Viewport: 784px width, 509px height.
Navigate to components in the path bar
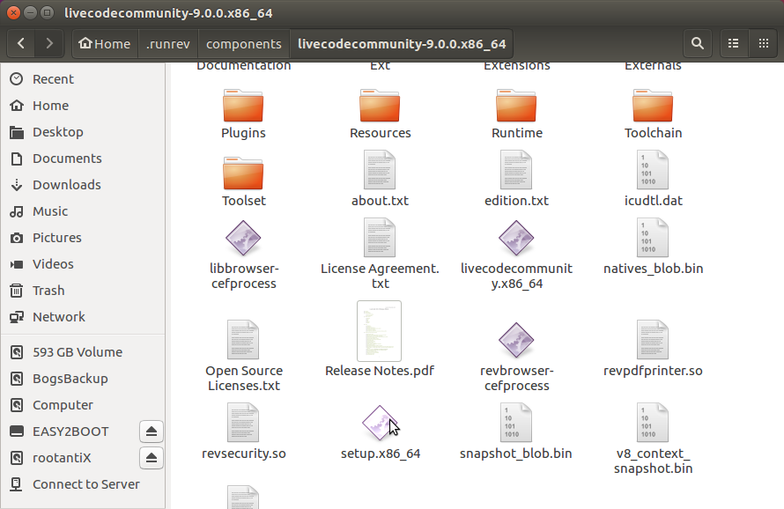coord(243,44)
